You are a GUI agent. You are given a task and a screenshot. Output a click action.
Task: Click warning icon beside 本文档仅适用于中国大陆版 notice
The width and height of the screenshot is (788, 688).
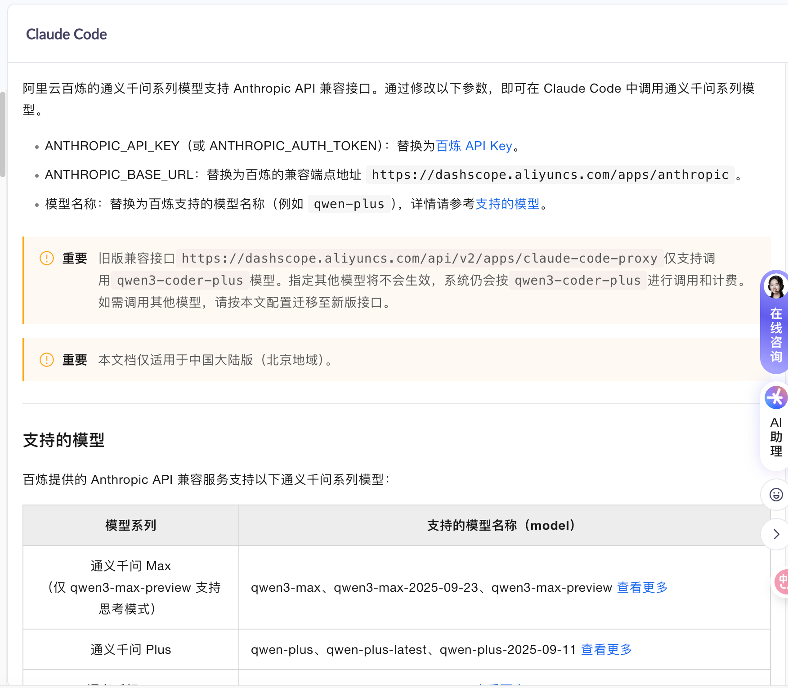pos(47,360)
